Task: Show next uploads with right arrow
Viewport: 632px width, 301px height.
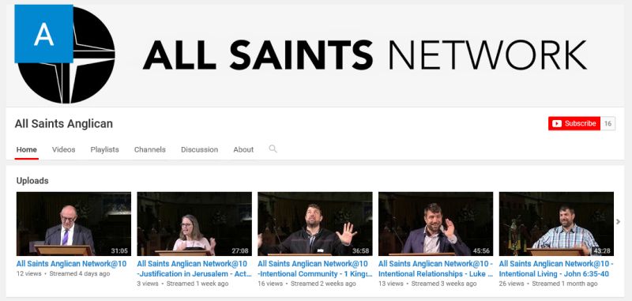Action: [x=619, y=222]
